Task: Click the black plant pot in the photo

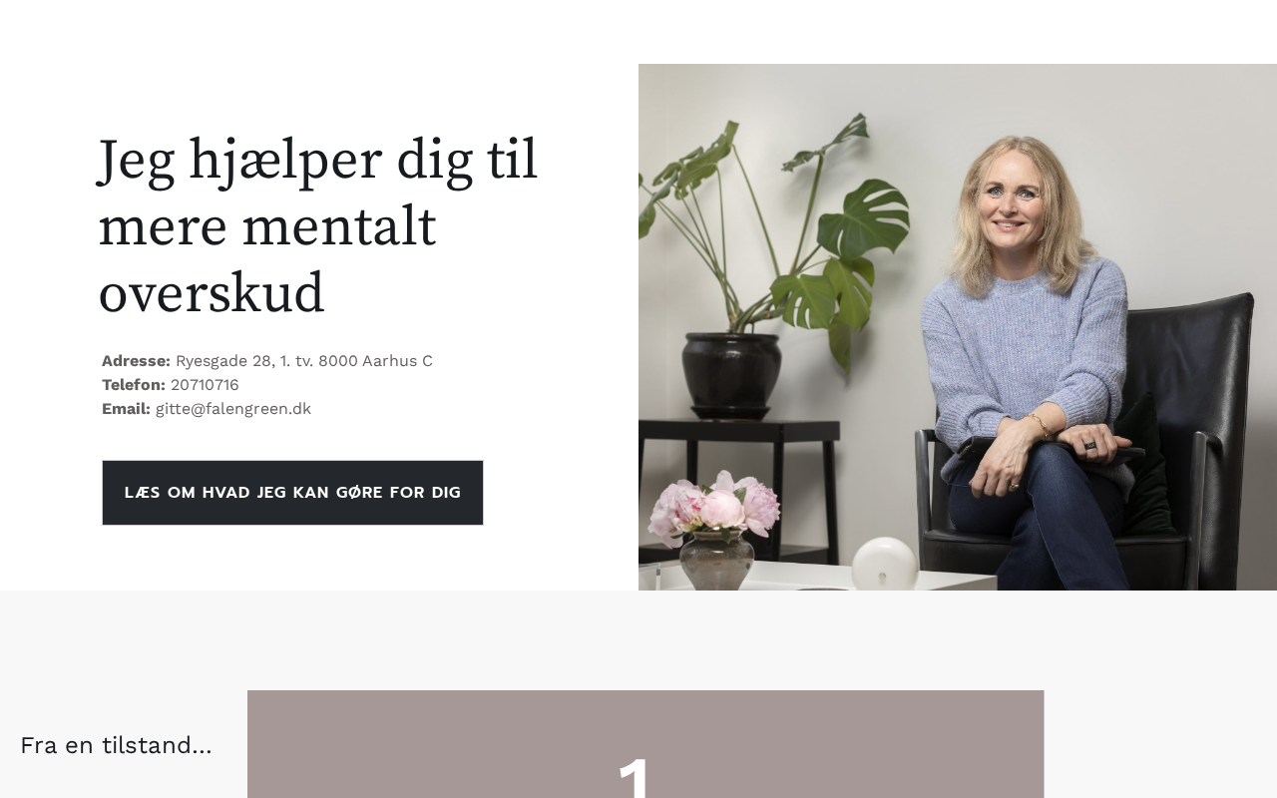Action: [x=731, y=374]
